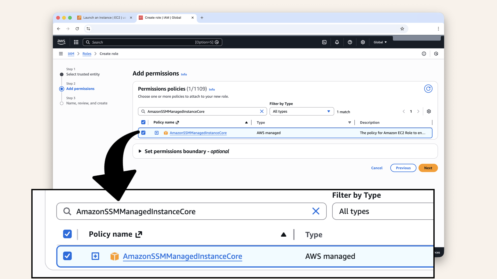This screenshot has width=497, height=279.
Task: Open the Roles breadcrumb link
Action: (x=87, y=54)
